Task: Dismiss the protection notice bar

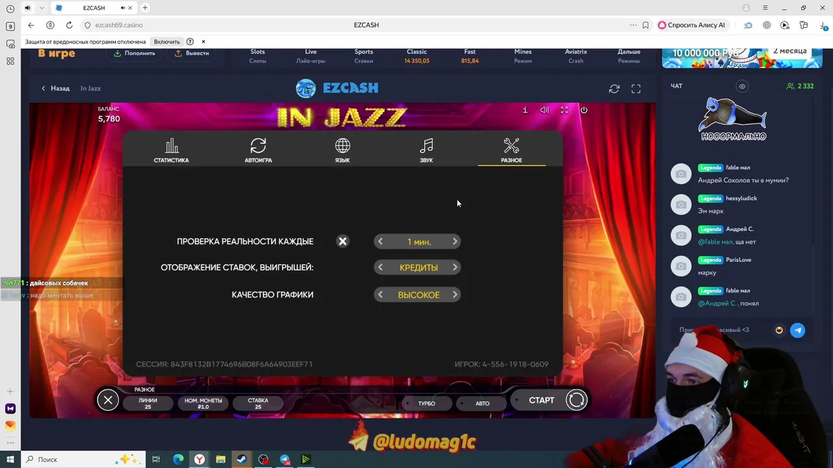Action: tap(203, 42)
